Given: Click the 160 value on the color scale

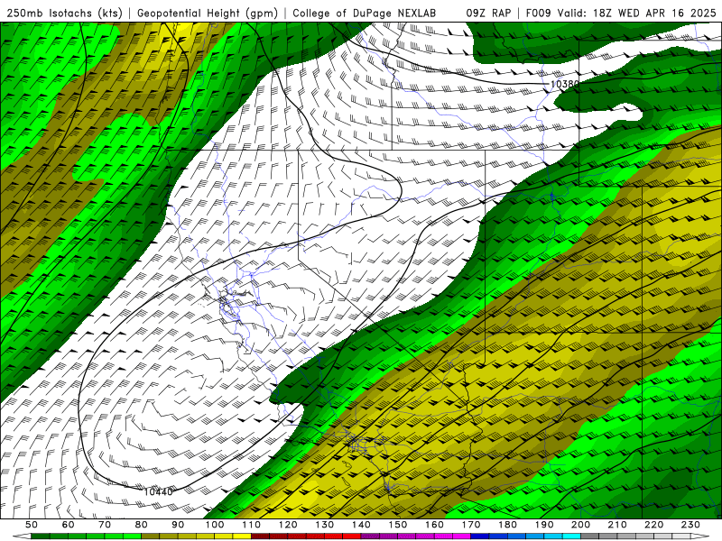Looking at the screenshot, I should (434, 525).
